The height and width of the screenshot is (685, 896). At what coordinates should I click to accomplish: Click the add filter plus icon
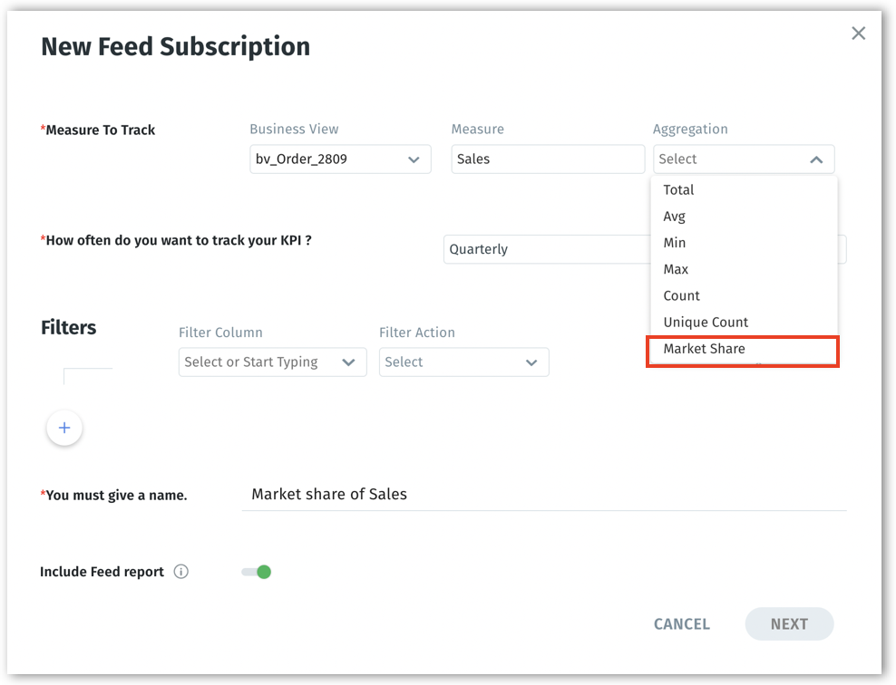tap(64, 428)
